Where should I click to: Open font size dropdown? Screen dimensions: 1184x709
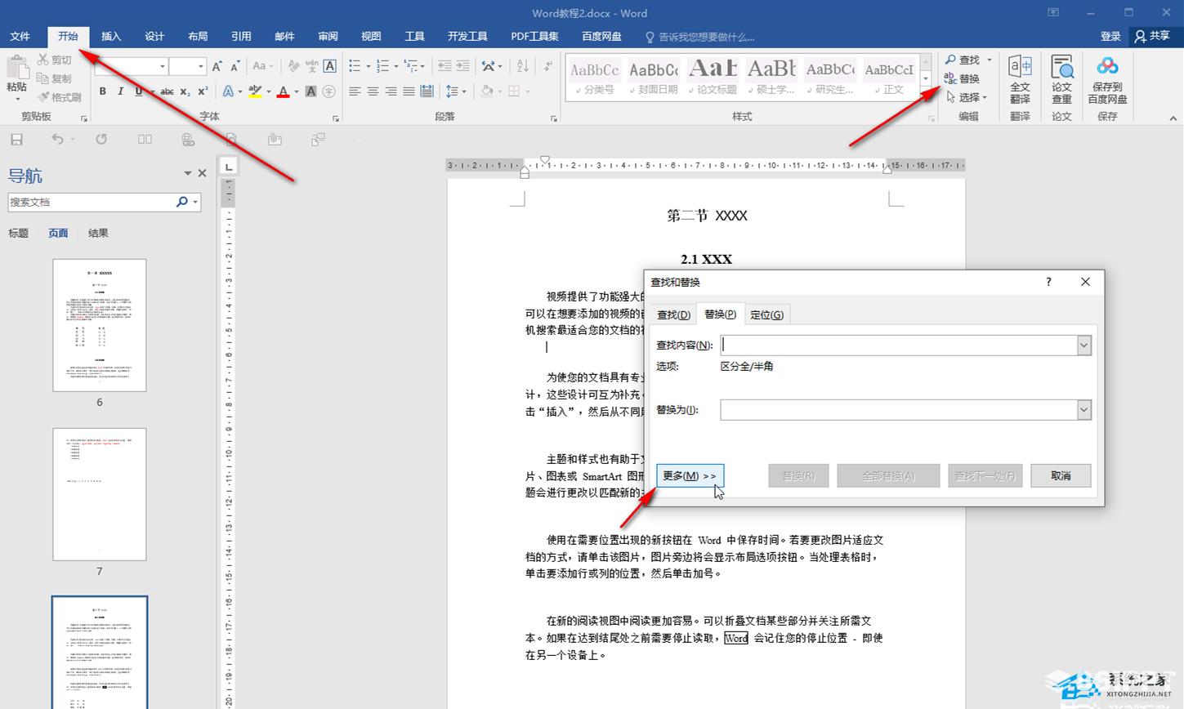pos(200,66)
